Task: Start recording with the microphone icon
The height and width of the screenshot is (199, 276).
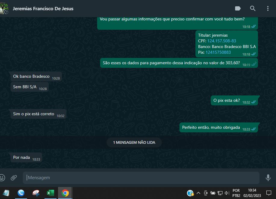Action: point(268,178)
